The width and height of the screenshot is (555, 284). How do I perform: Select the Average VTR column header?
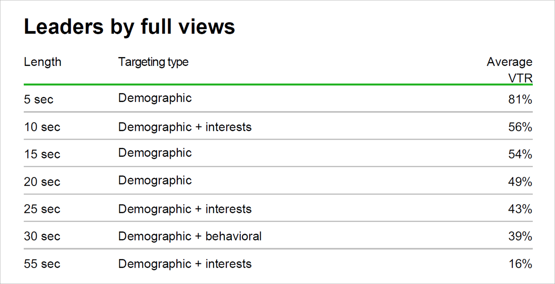510,70
